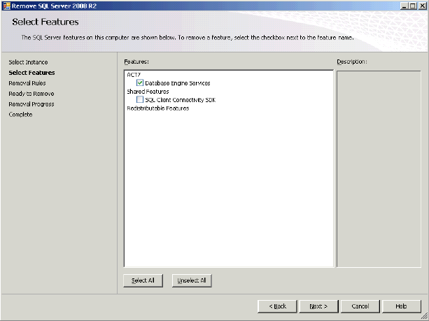Proceed with the Next button
Viewport: 429px width, 321px height.
tap(318, 306)
